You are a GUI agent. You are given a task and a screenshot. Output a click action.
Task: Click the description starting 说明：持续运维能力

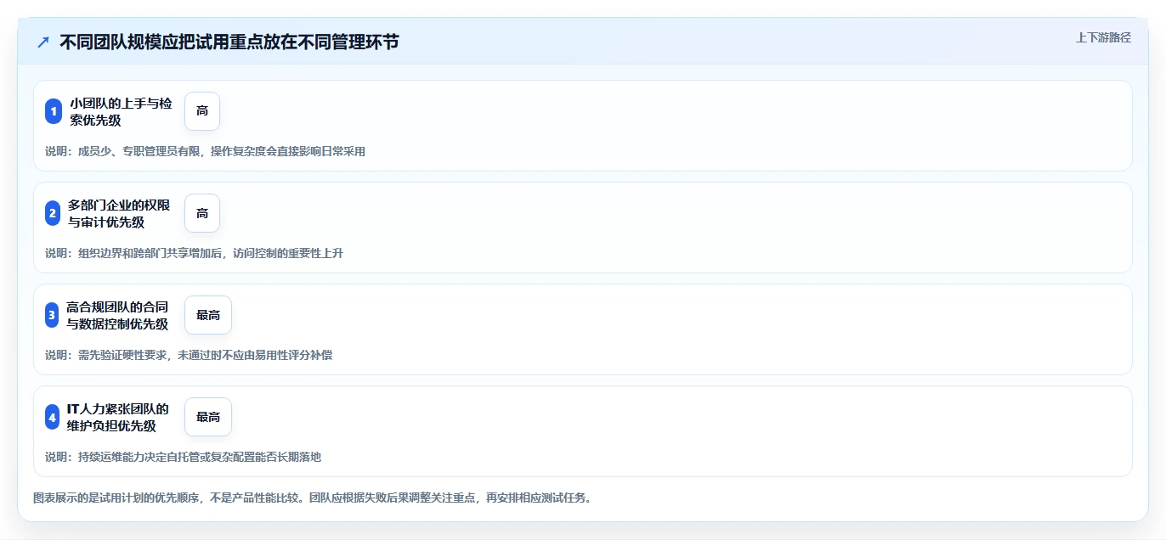point(183,457)
